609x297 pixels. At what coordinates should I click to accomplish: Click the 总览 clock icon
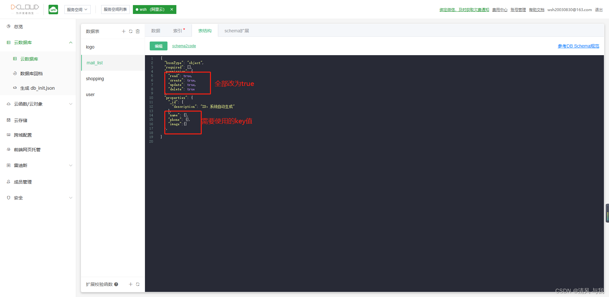(9, 26)
